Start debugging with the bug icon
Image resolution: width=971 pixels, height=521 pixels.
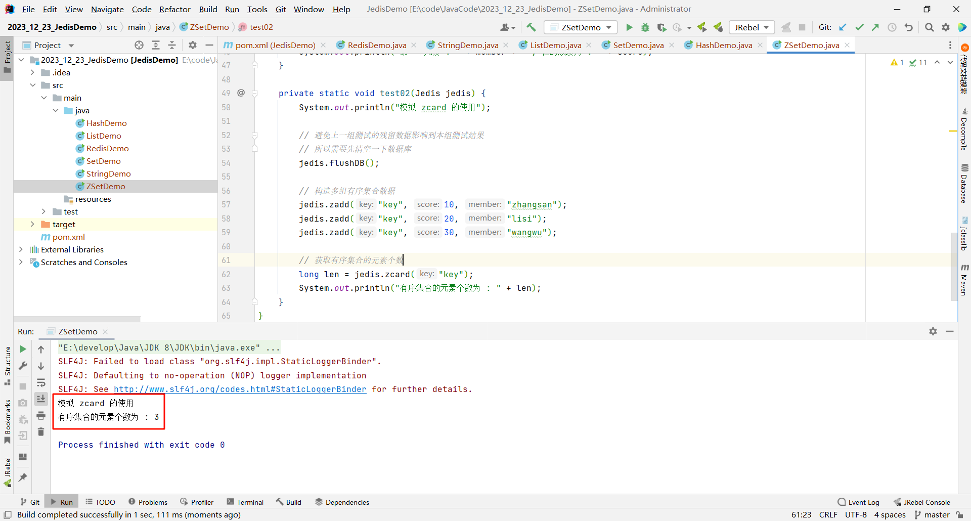pyautogui.click(x=645, y=27)
